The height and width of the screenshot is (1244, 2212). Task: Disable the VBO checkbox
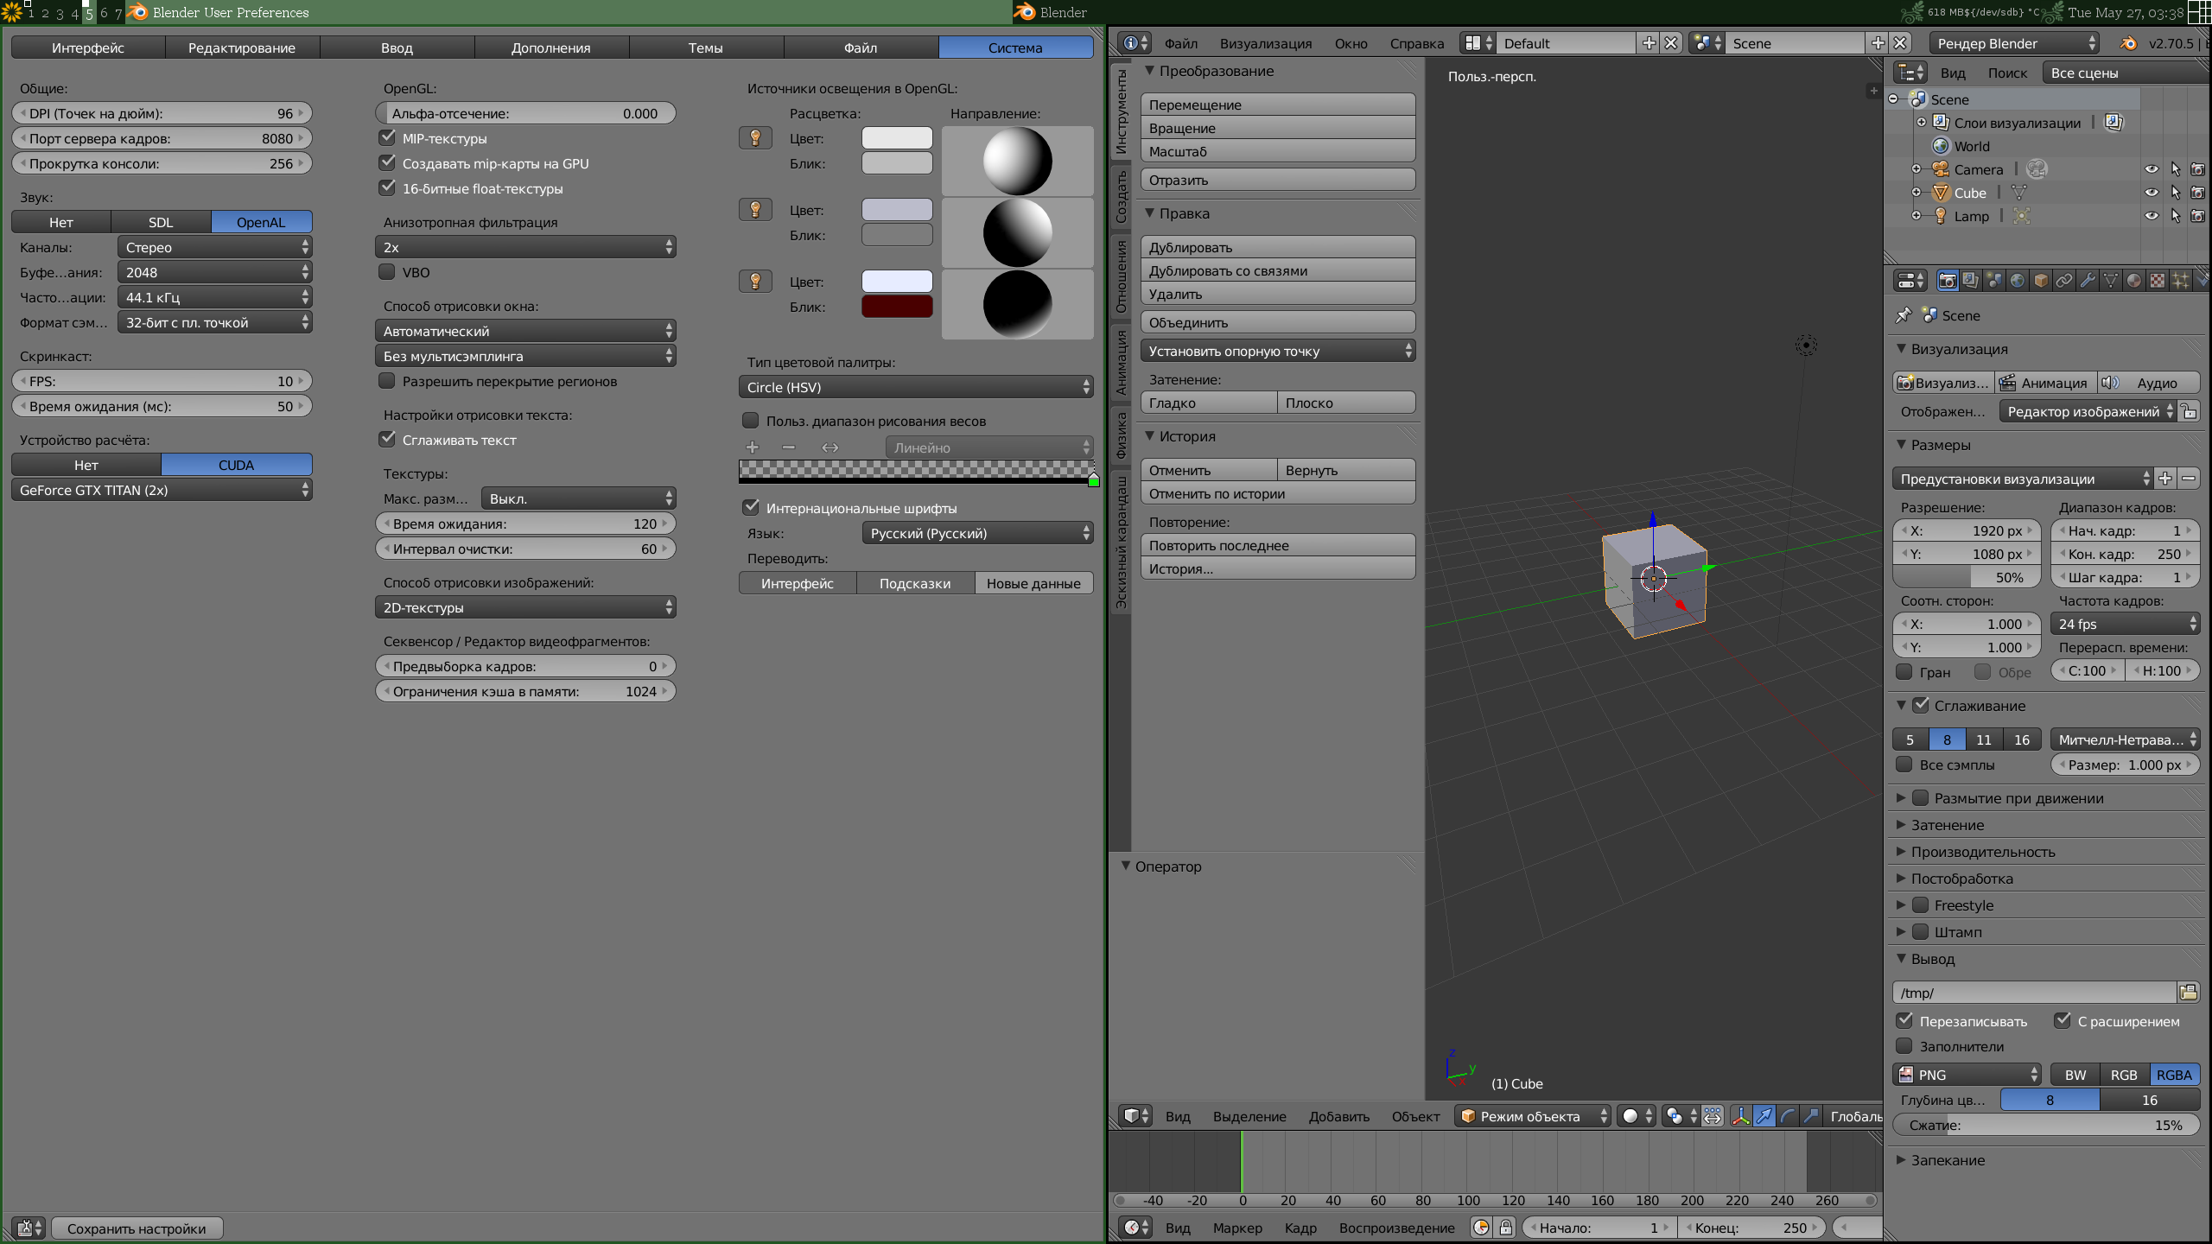pyautogui.click(x=387, y=272)
